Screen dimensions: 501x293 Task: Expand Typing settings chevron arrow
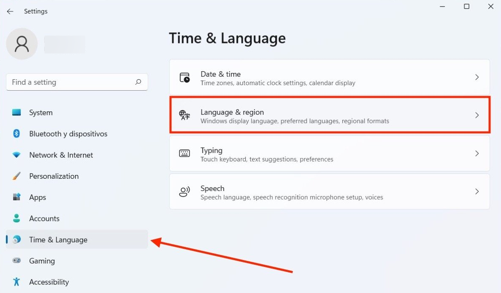click(x=477, y=153)
